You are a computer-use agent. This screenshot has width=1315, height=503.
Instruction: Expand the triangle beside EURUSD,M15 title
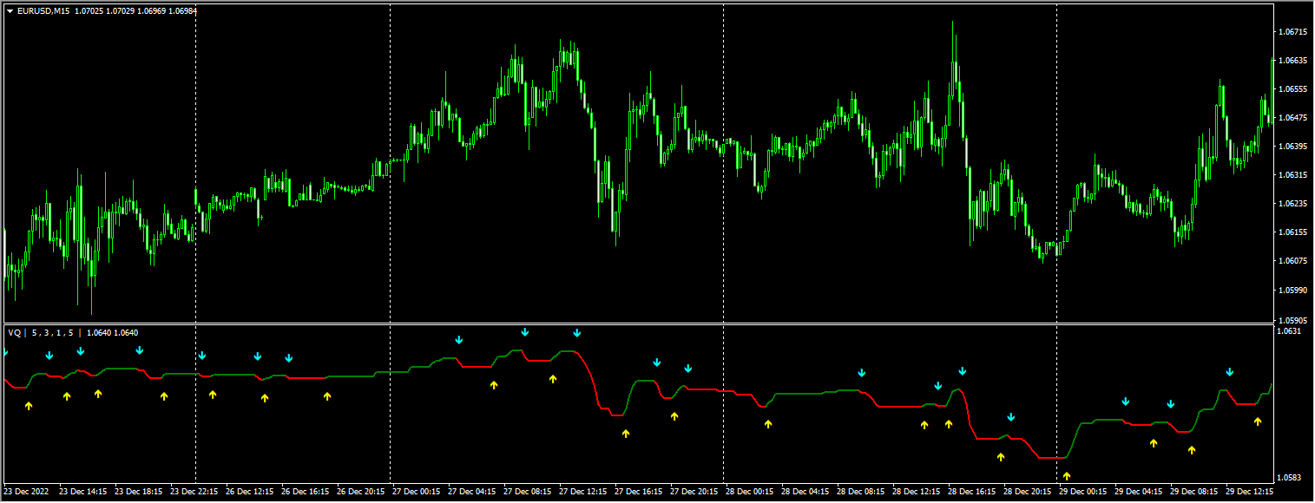pos(10,11)
